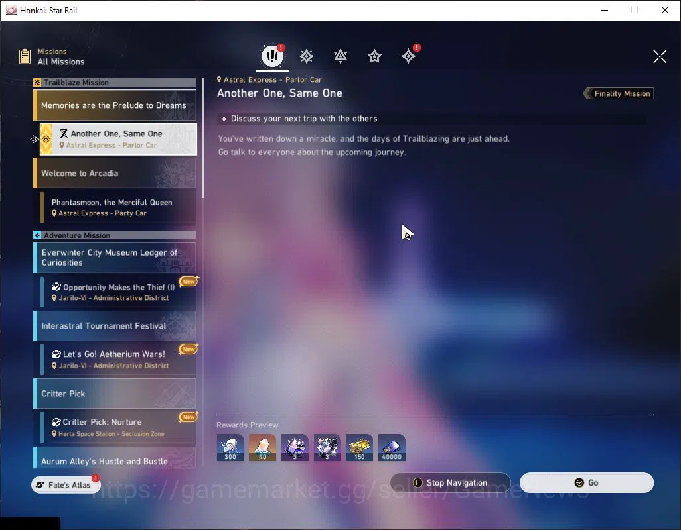Select Another One, Same One mission
Image resolution: width=681 pixels, height=530 pixels.
118,139
